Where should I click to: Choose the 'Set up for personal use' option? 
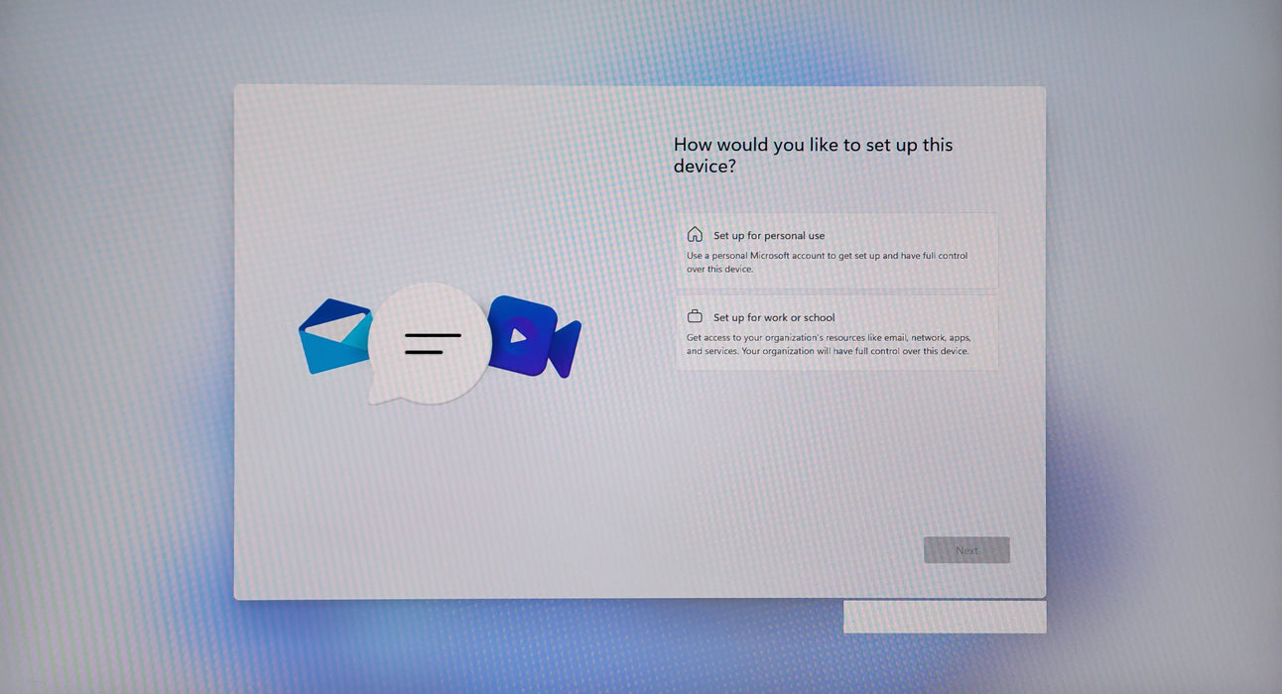[x=837, y=251]
